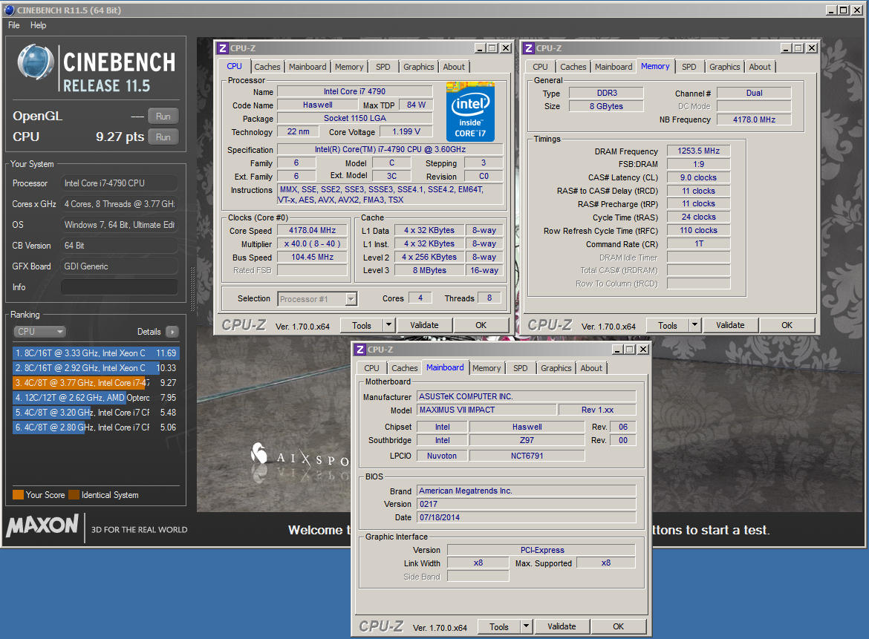Click the panel splitter grip handle

(192, 288)
